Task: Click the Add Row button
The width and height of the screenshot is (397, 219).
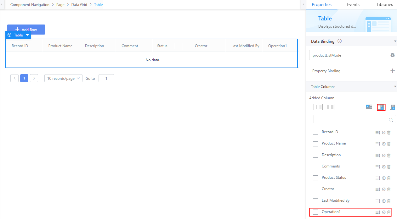Action: (x=26, y=30)
